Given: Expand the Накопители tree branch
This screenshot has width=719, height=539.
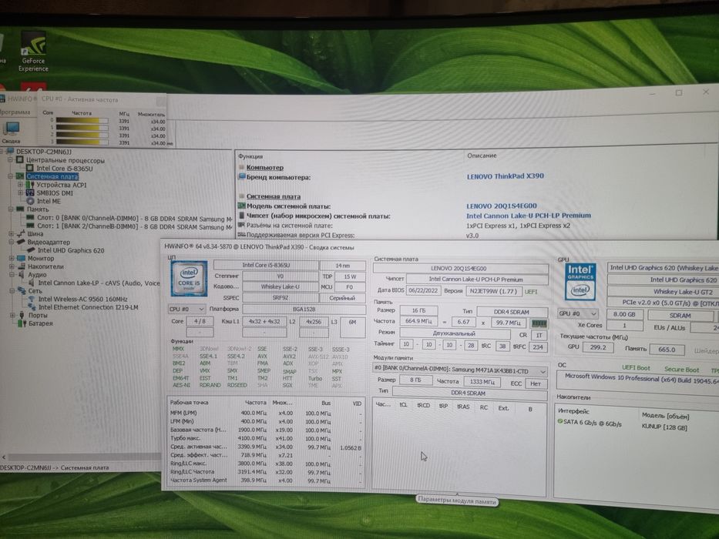Looking at the screenshot, I should click(x=12, y=266).
